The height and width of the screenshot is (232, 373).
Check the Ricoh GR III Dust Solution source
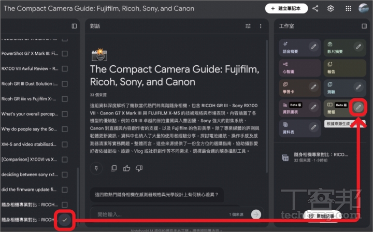coord(64,84)
